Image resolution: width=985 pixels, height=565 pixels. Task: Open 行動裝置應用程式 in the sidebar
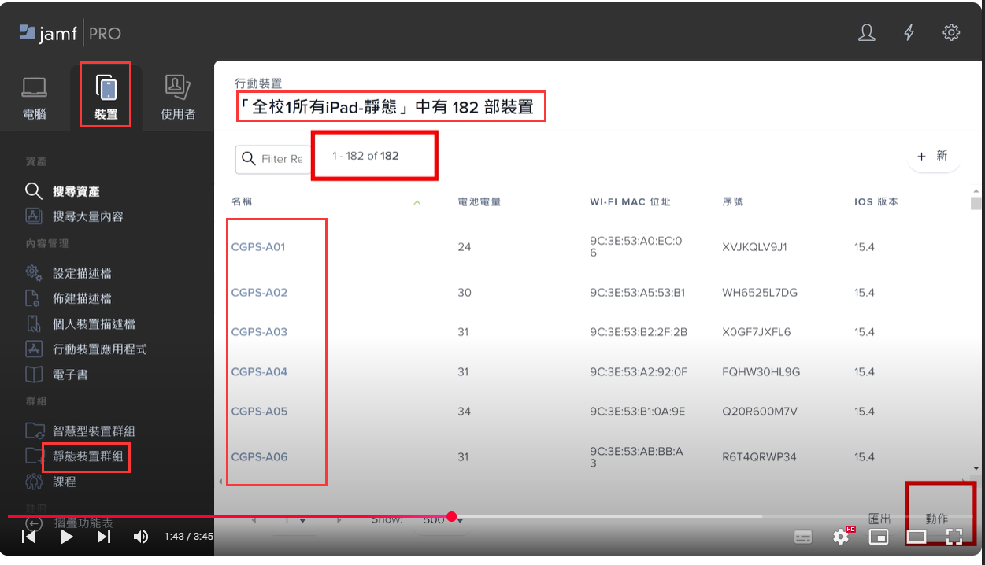[x=100, y=349]
